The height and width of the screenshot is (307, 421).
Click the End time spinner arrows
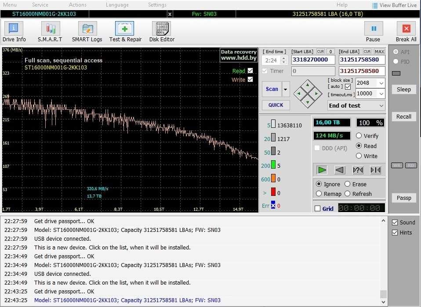click(x=283, y=60)
